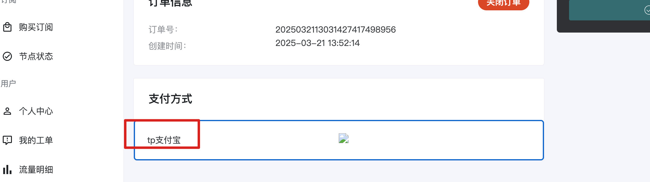Click the 支付方式 section heading
This screenshot has height=182, width=650.
170,99
